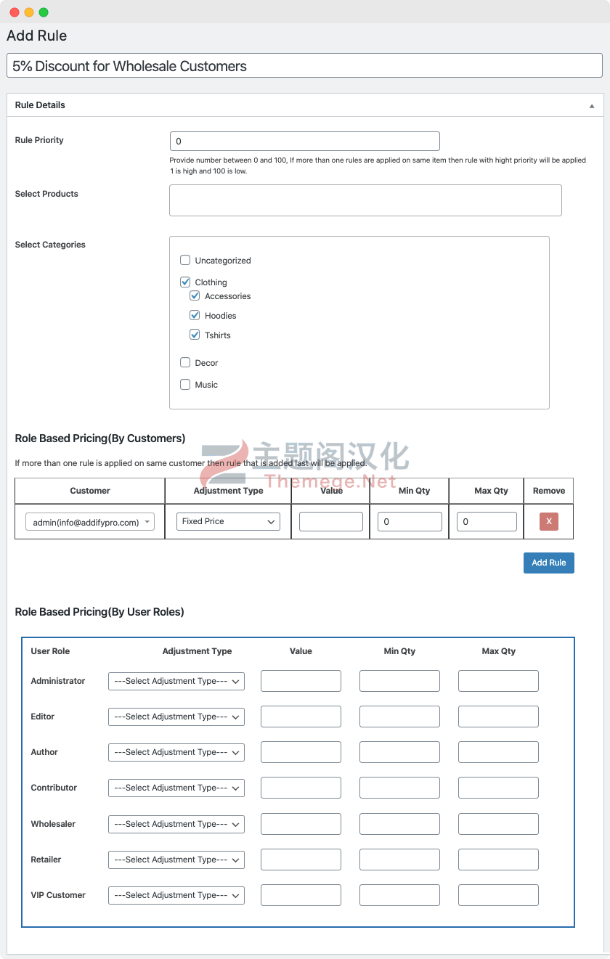This screenshot has height=959, width=610.
Task: Click VIP Customer Max Qty field
Action: 498,895
